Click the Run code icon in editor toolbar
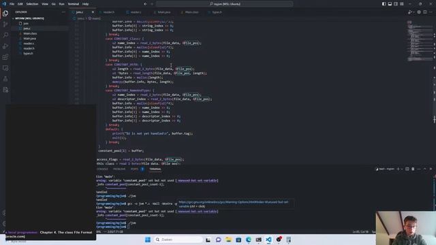Screen dimensions: 436x245 [x=409, y=12]
